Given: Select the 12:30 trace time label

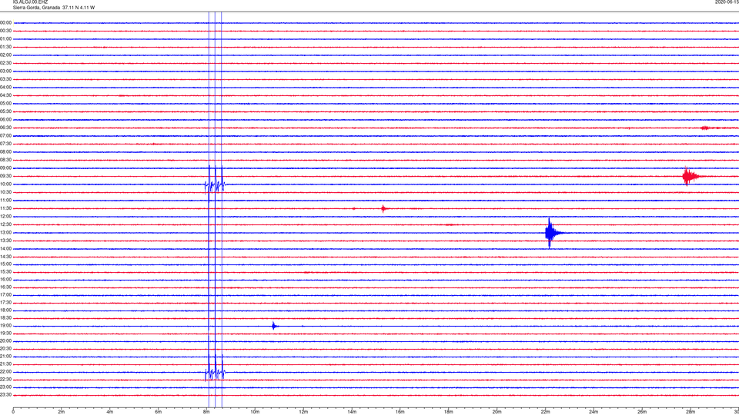Looking at the screenshot, I should [x=5, y=224].
